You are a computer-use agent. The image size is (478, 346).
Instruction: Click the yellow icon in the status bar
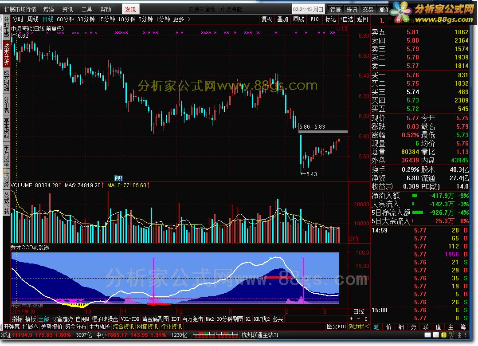click(x=444, y=335)
